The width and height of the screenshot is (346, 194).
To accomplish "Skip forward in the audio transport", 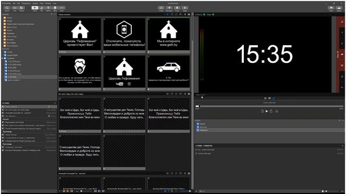I will (x=271, y=112).
